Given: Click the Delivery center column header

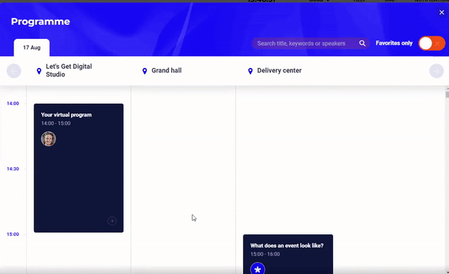Looking at the screenshot, I should click(x=279, y=71).
